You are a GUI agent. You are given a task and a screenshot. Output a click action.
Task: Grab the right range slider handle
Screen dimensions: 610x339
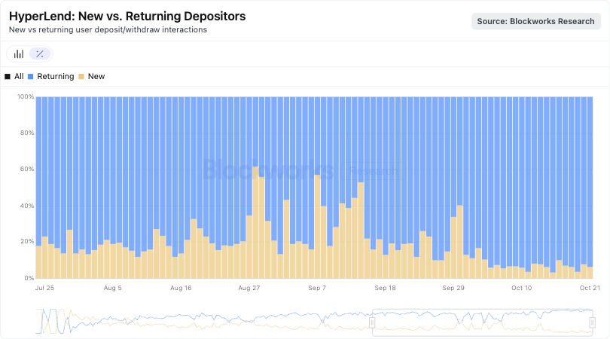tap(592, 322)
